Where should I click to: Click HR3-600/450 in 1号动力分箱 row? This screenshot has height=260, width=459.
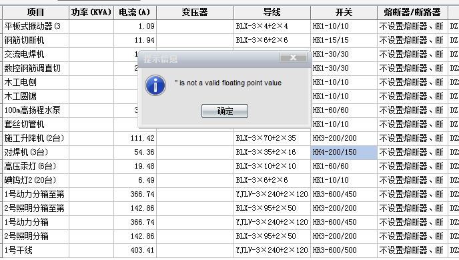[x=344, y=223]
